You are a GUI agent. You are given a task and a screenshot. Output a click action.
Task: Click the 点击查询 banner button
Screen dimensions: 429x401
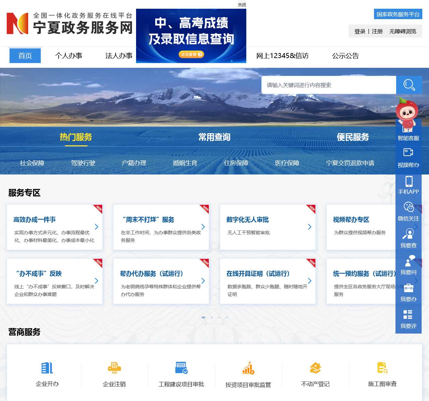(x=191, y=54)
